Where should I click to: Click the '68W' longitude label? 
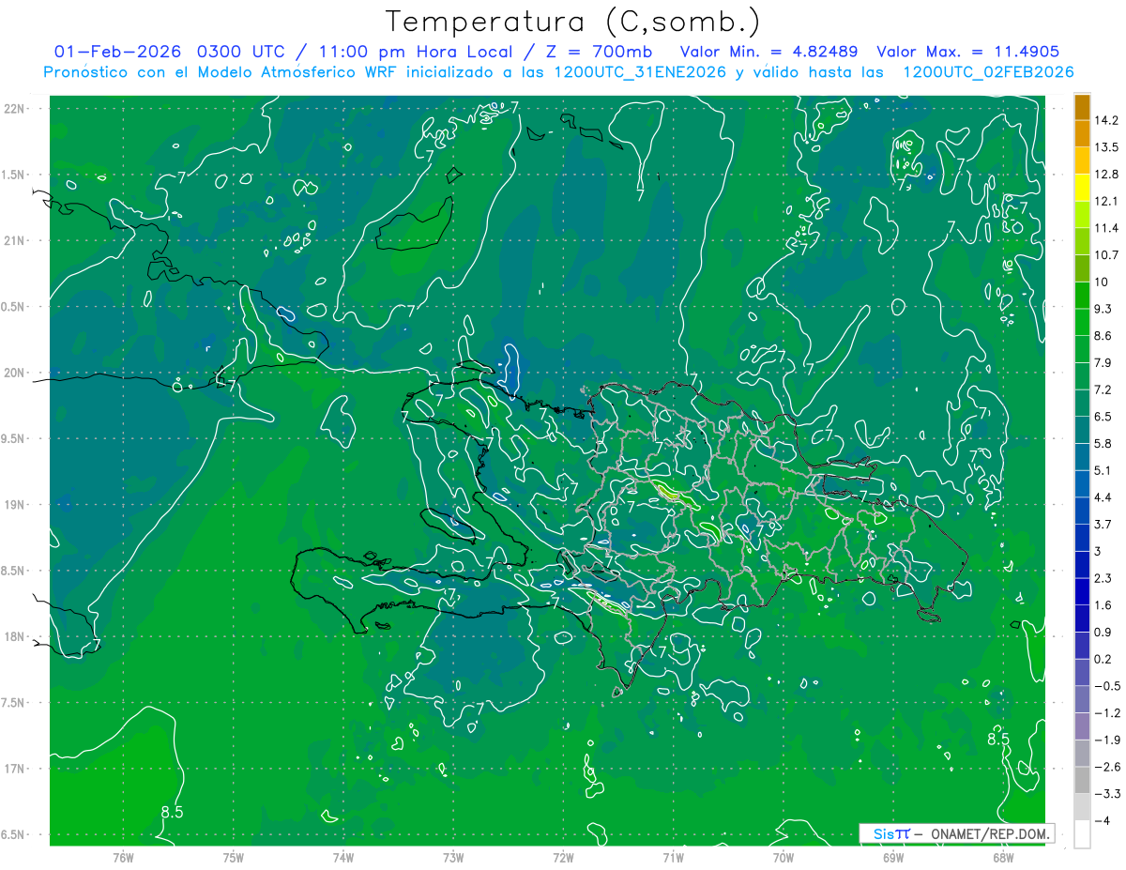(x=1003, y=858)
